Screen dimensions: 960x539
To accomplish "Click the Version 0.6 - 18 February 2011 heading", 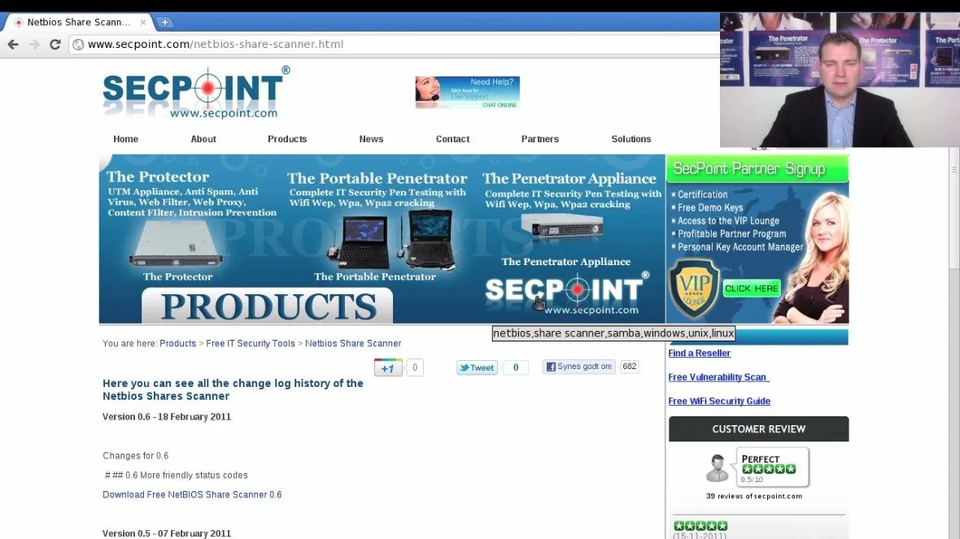I will coord(167,416).
